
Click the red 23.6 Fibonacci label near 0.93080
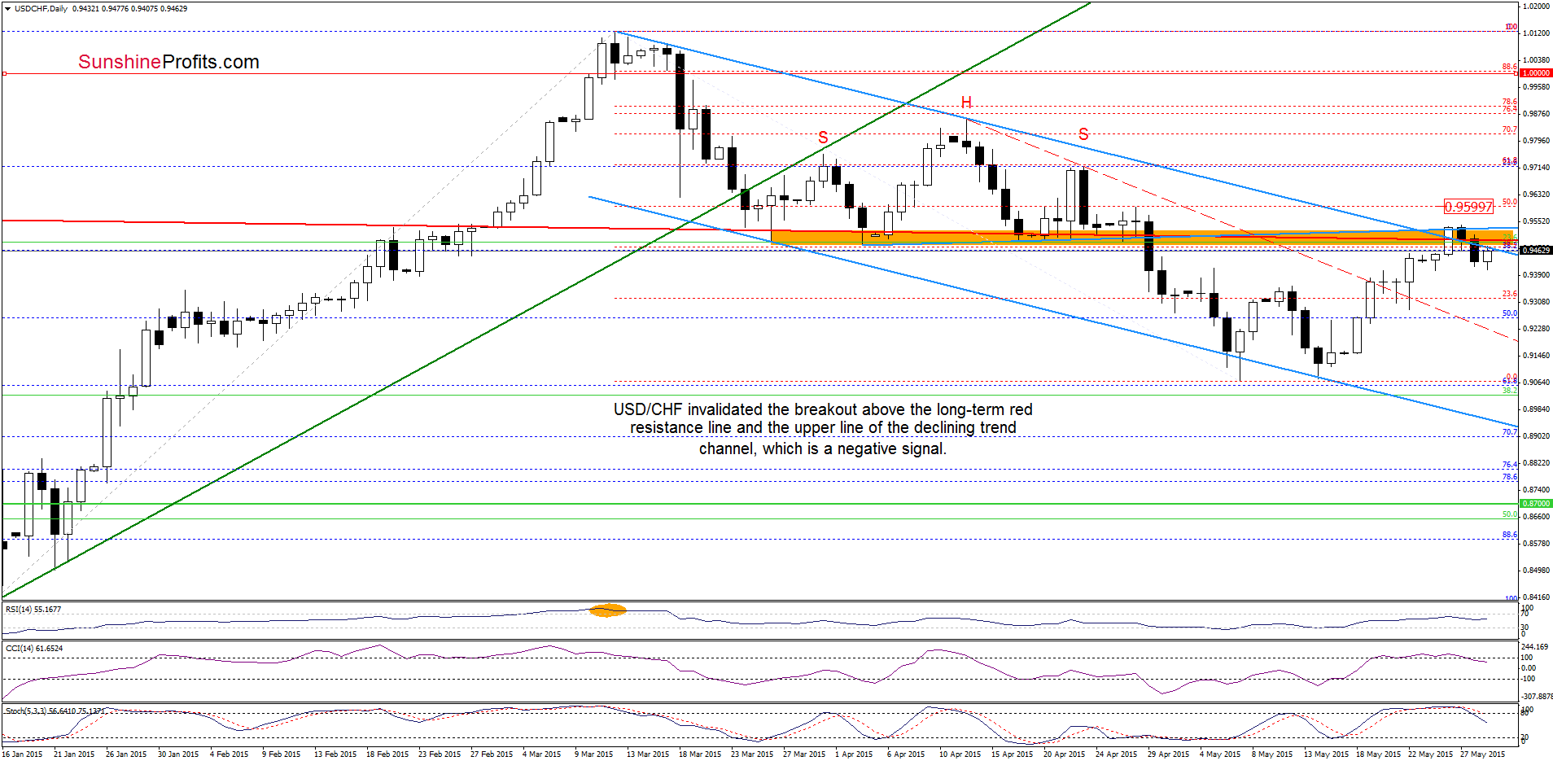click(x=1510, y=294)
